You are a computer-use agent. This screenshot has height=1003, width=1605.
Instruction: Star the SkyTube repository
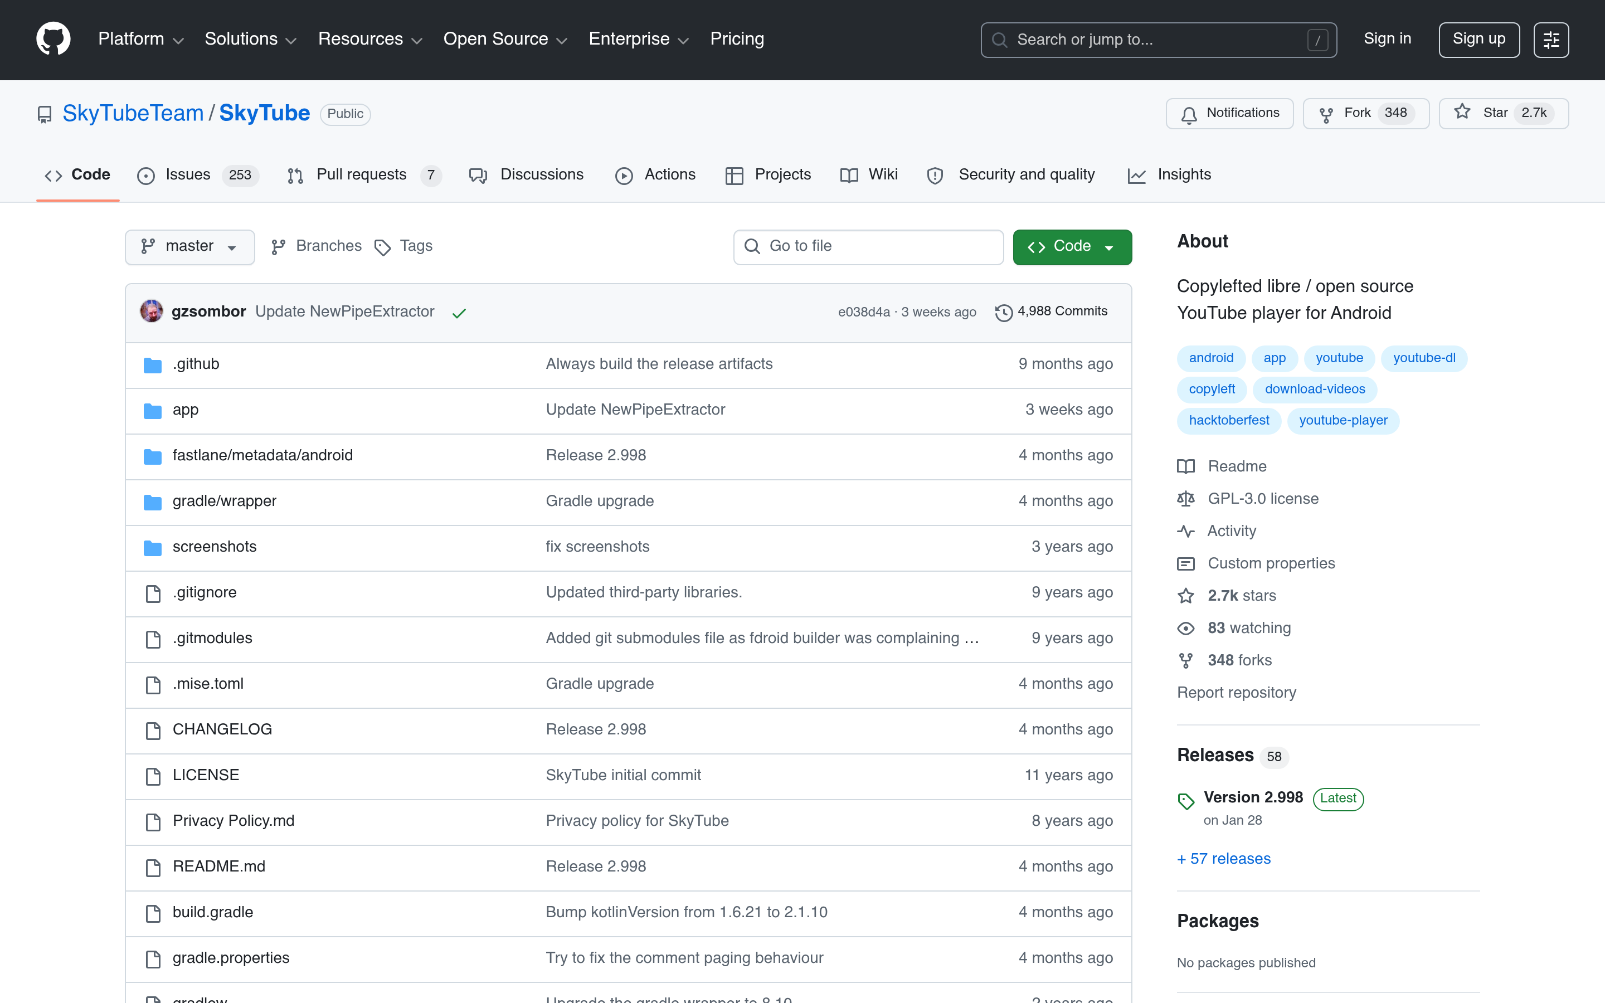click(x=1504, y=114)
